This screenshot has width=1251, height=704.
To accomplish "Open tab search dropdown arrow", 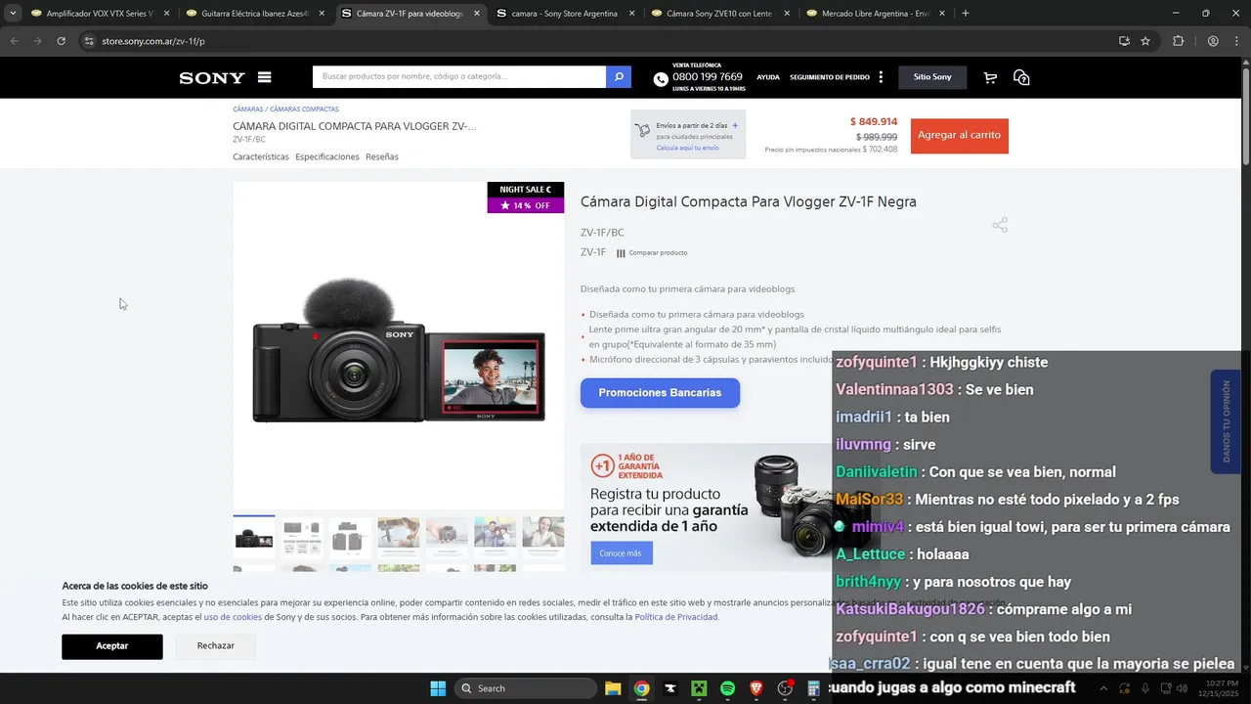I will pos(12,14).
